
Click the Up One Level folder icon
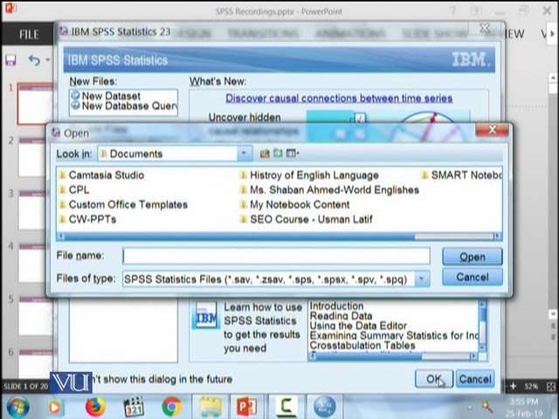pos(265,154)
